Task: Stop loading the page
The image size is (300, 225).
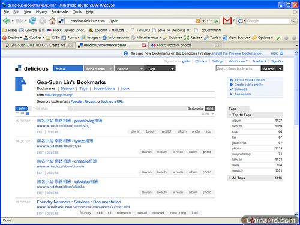Action: (x=43, y=21)
